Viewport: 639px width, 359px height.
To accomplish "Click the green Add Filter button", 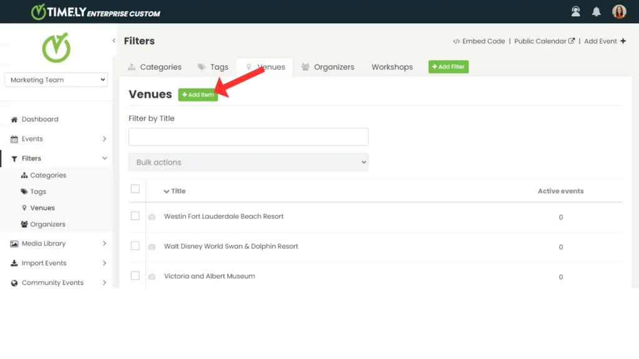I will coord(448,67).
